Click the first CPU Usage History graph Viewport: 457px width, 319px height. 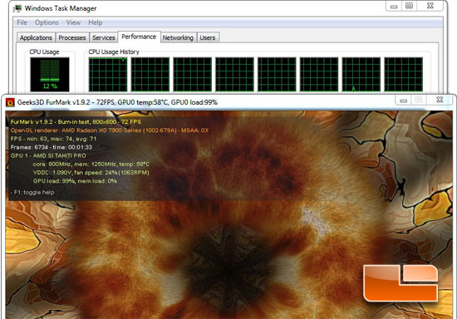click(x=108, y=74)
